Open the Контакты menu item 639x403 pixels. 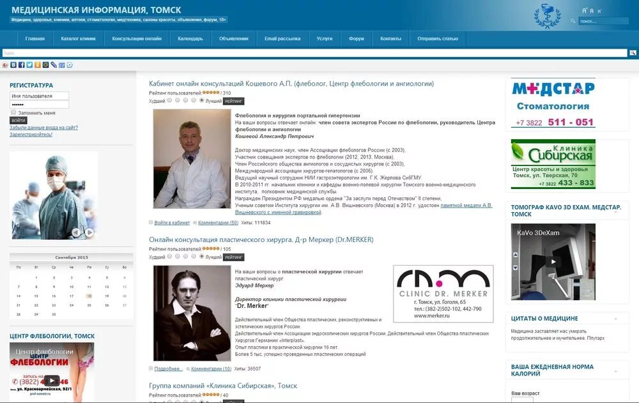pyautogui.click(x=391, y=39)
